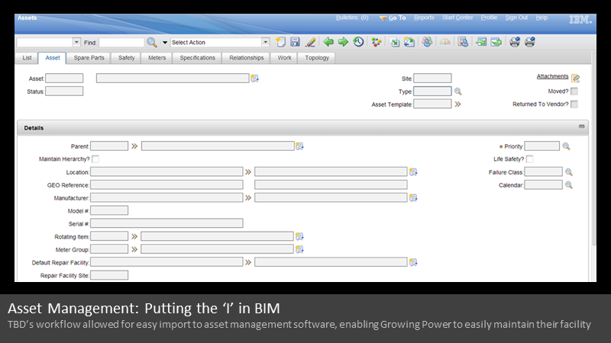Click the move asset toolbar icon

(x=394, y=42)
